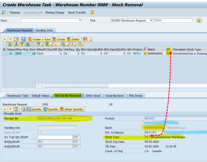207x162 pixels.
Task: Toggle the Restricted-use checkbox
Action: pos(166,128)
